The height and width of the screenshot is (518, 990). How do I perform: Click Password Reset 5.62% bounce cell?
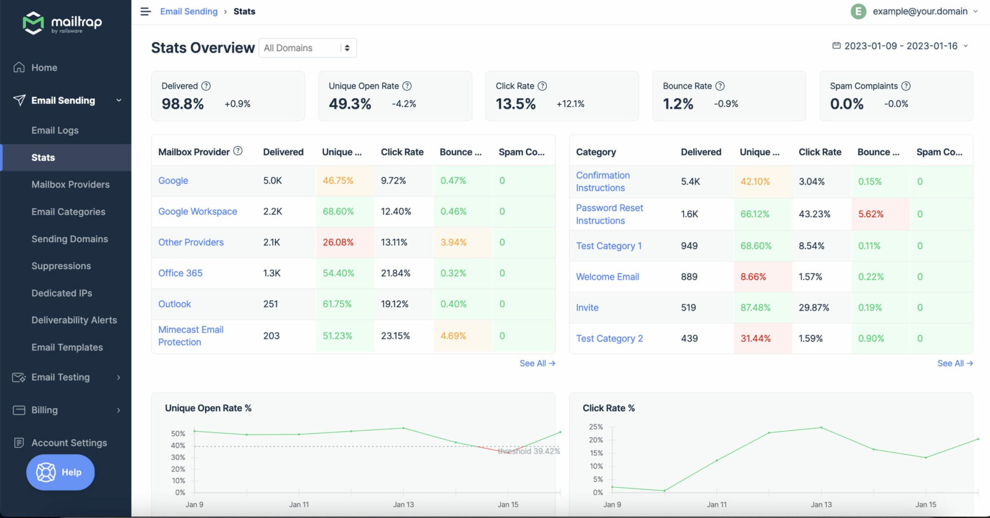coord(880,214)
